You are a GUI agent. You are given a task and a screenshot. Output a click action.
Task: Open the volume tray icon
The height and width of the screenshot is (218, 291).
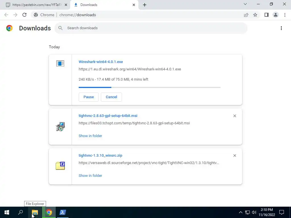[254, 212]
